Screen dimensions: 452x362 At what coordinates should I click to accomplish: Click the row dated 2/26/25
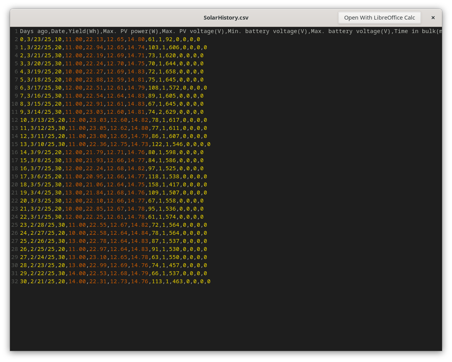114,241
